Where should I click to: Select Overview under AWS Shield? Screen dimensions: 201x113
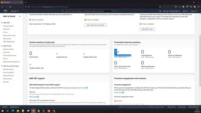click(x=6, y=52)
